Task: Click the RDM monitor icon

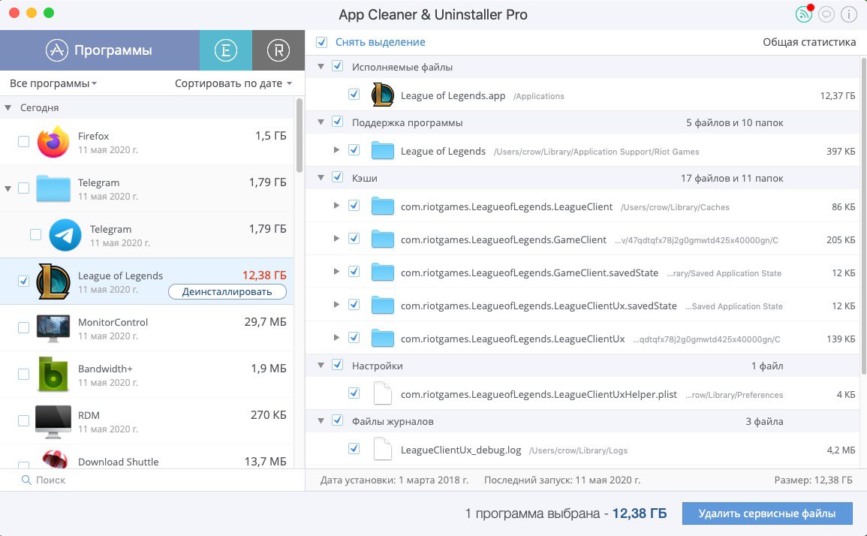Action: click(53, 421)
